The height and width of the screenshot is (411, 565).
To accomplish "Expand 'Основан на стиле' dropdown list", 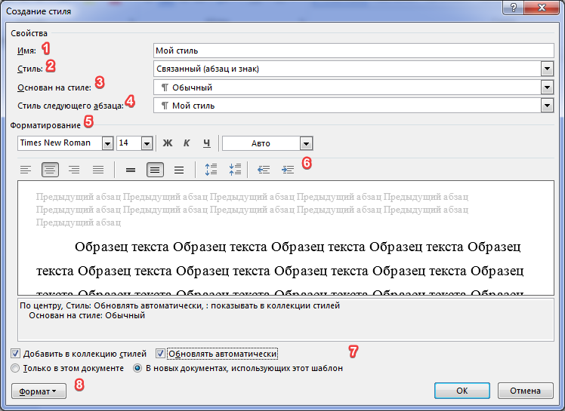I will point(548,87).
